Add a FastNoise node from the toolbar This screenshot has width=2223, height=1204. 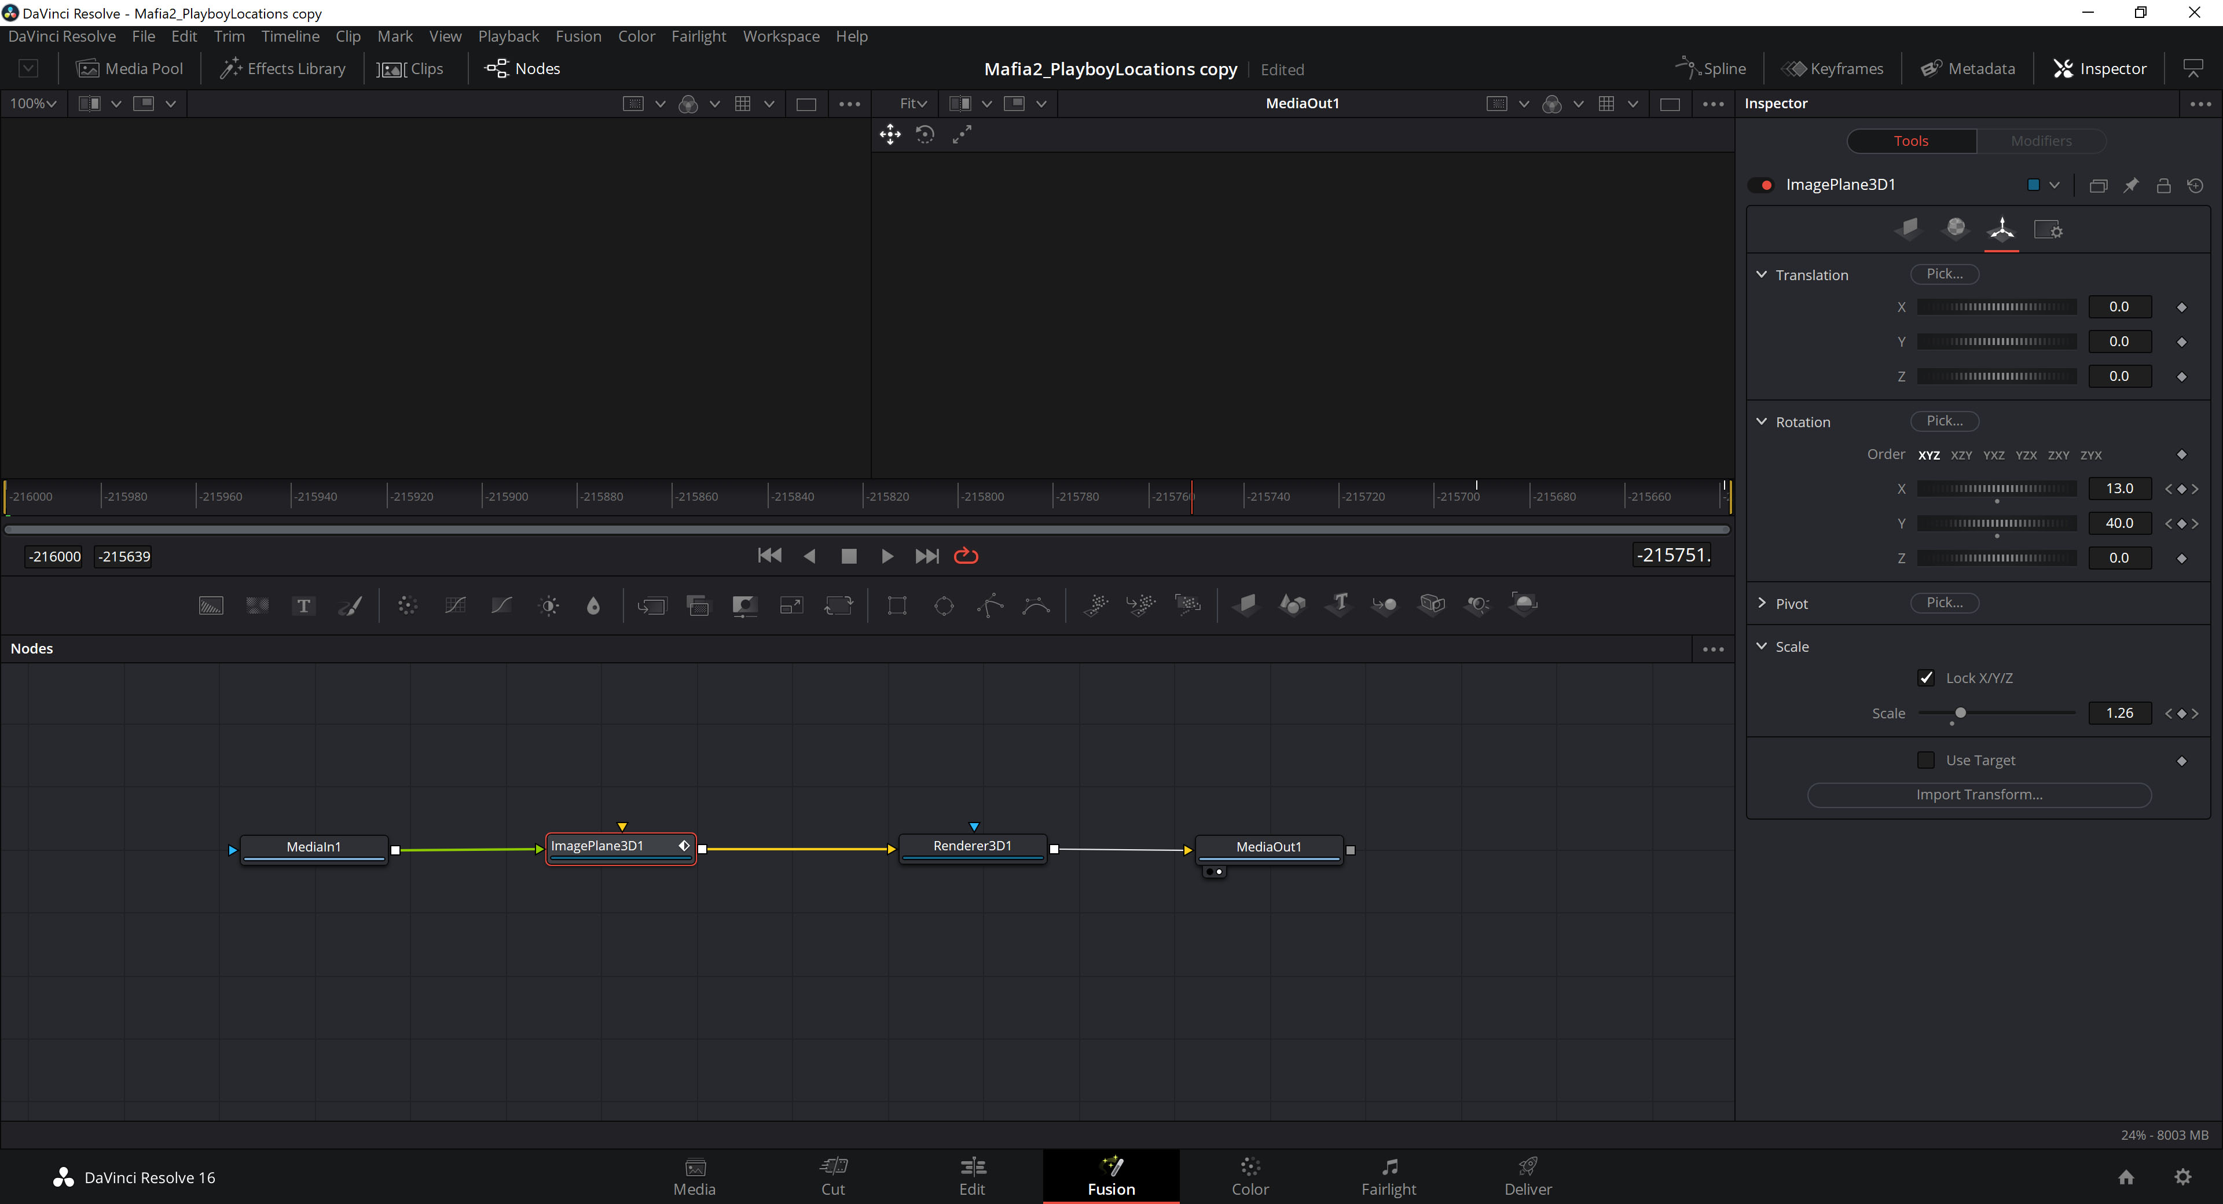(x=257, y=606)
